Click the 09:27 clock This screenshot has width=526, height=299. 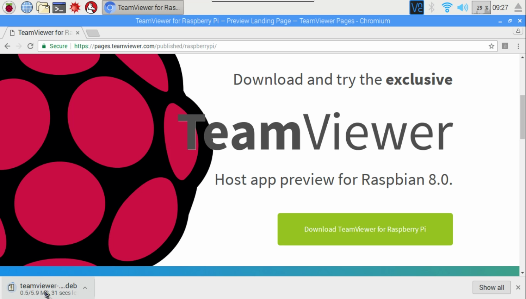500,8
